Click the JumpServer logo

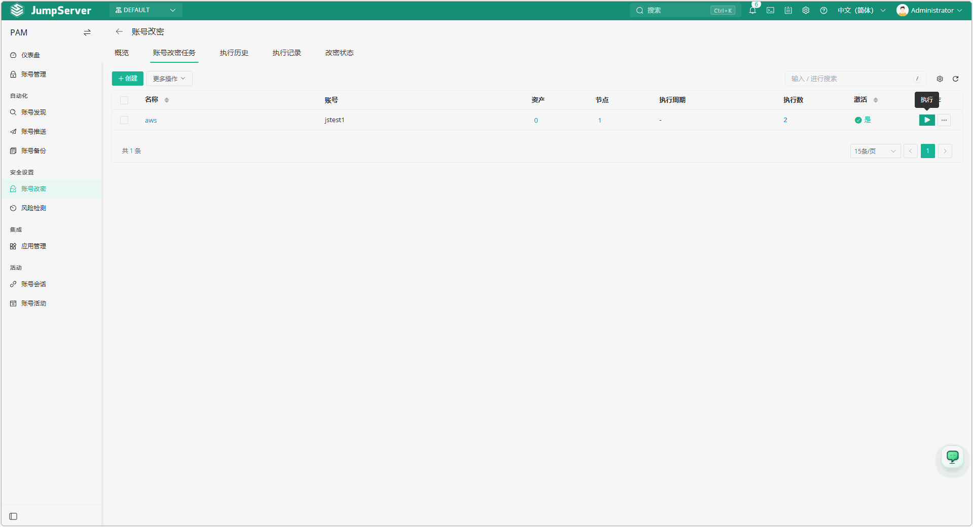(x=51, y=10)
